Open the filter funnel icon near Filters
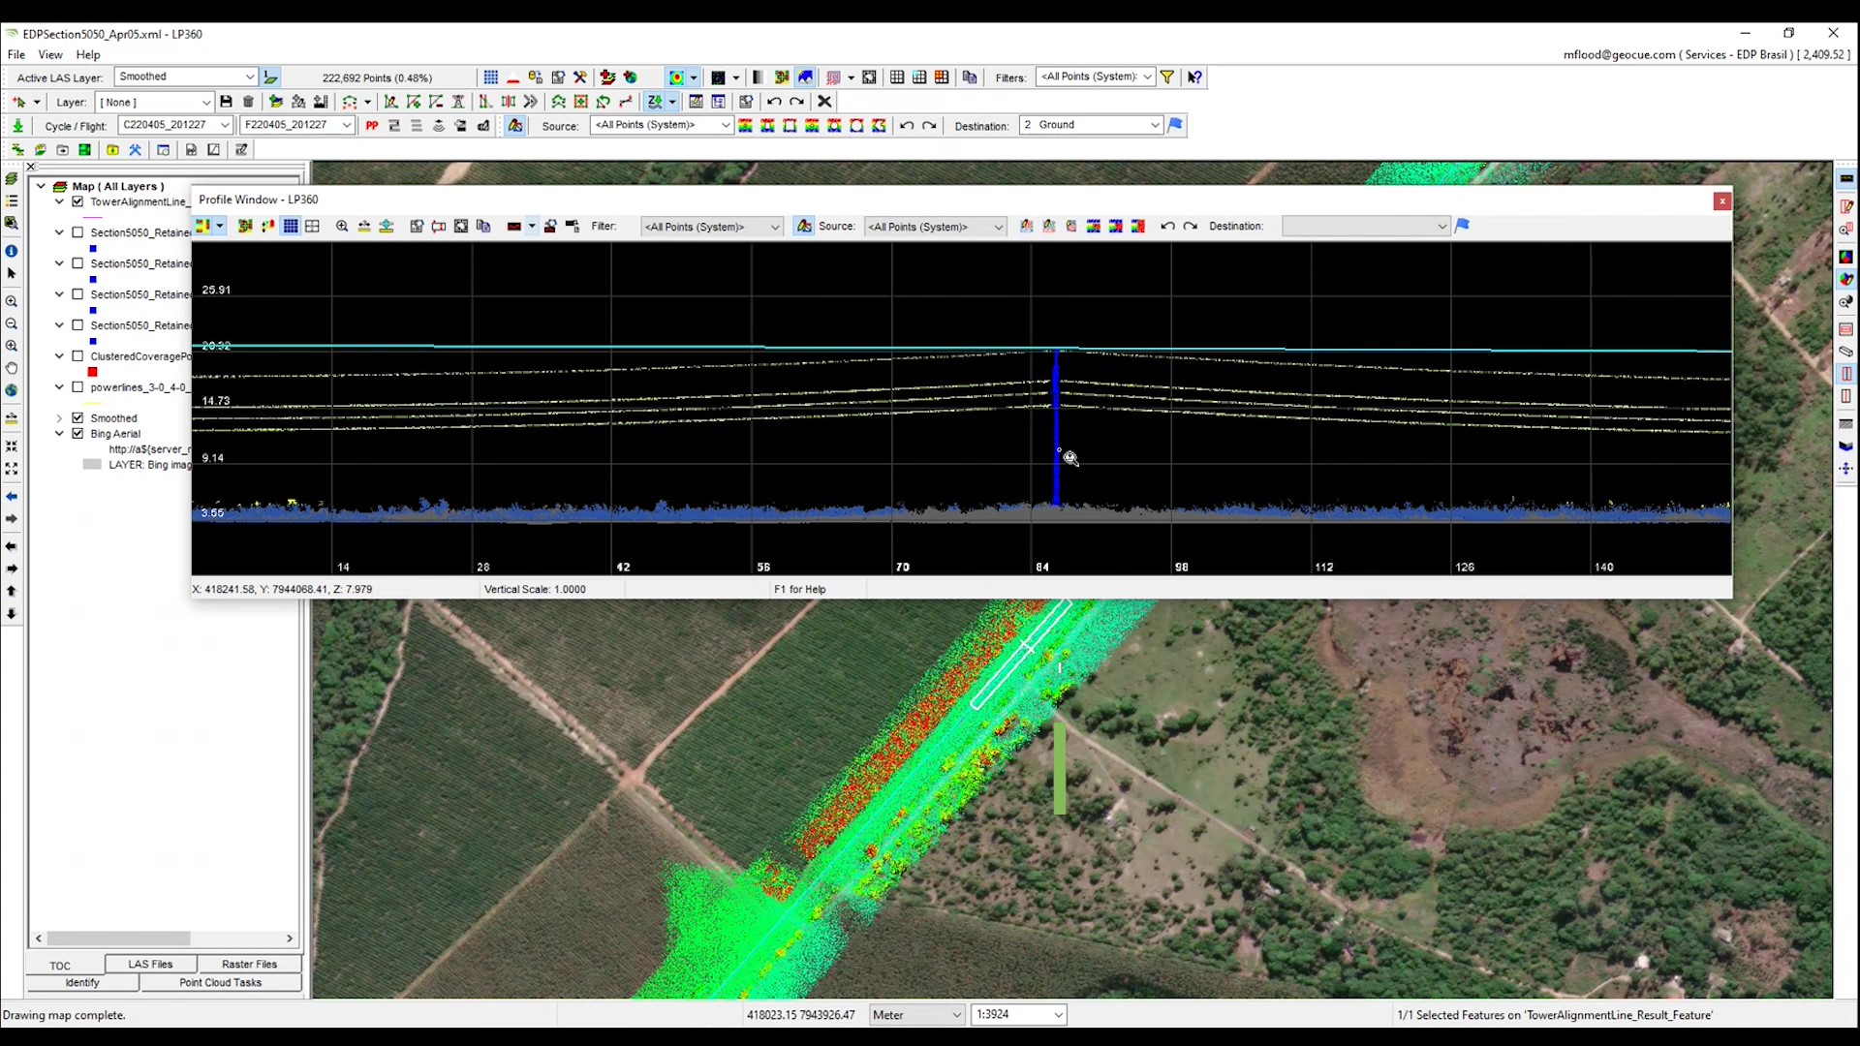Image resolution: width=1860 pixels, height=1046 pixels. tap(1168, 77)
